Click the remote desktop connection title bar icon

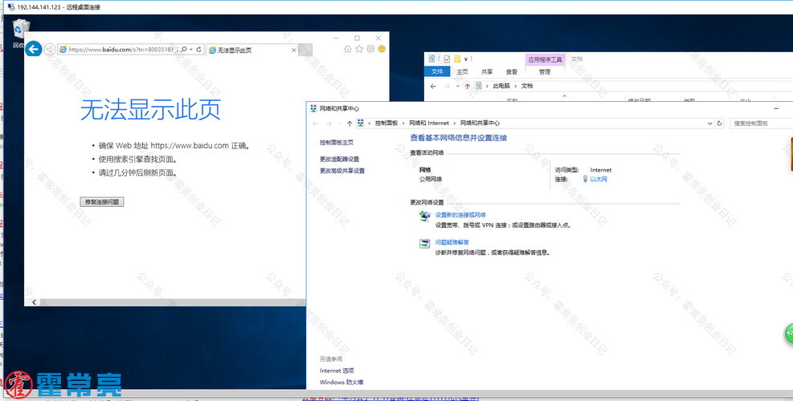(x=10, y=7)
